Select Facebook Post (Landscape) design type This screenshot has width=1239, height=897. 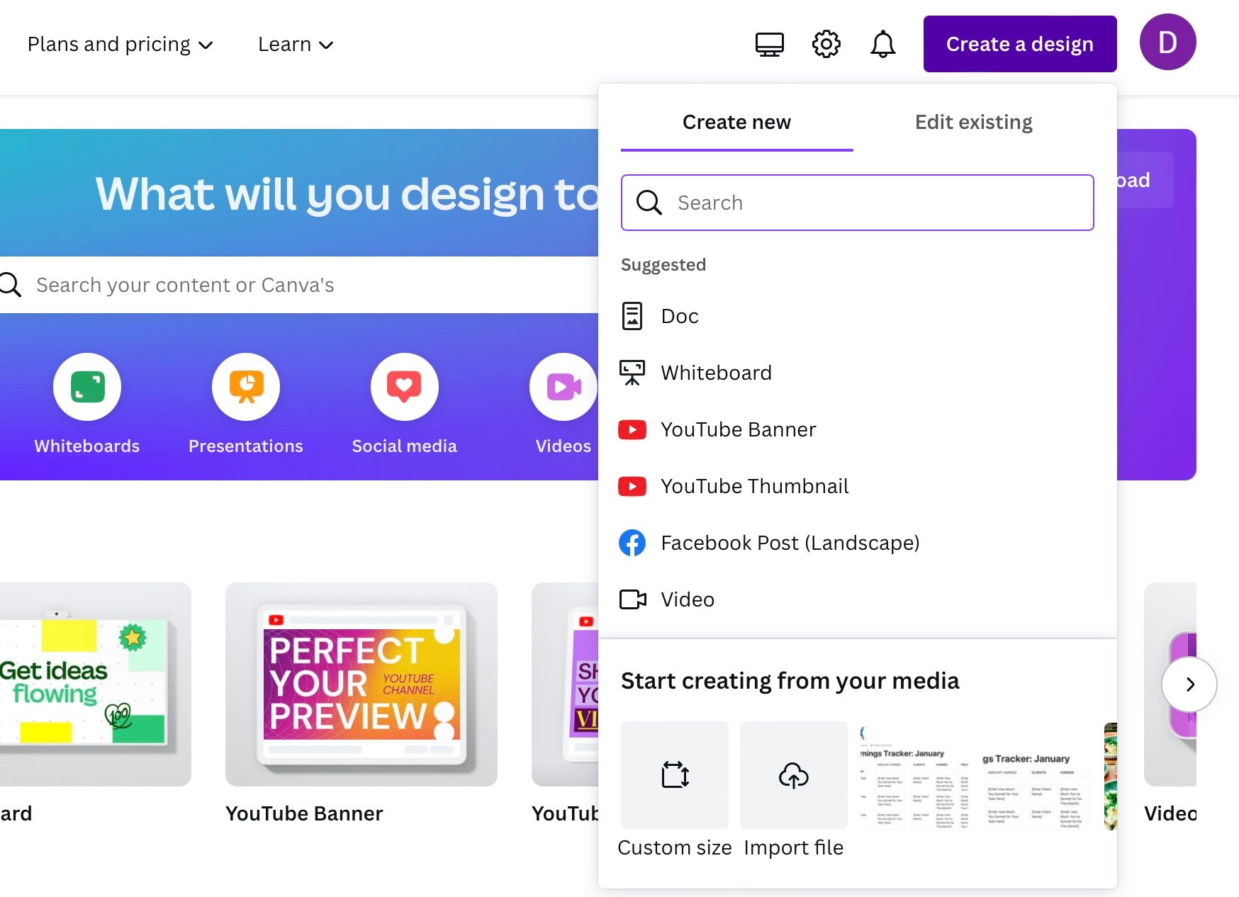(790, 543)
